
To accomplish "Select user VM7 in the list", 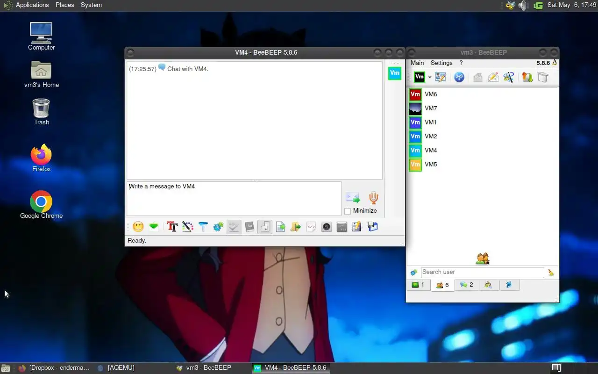I will 483,108.
